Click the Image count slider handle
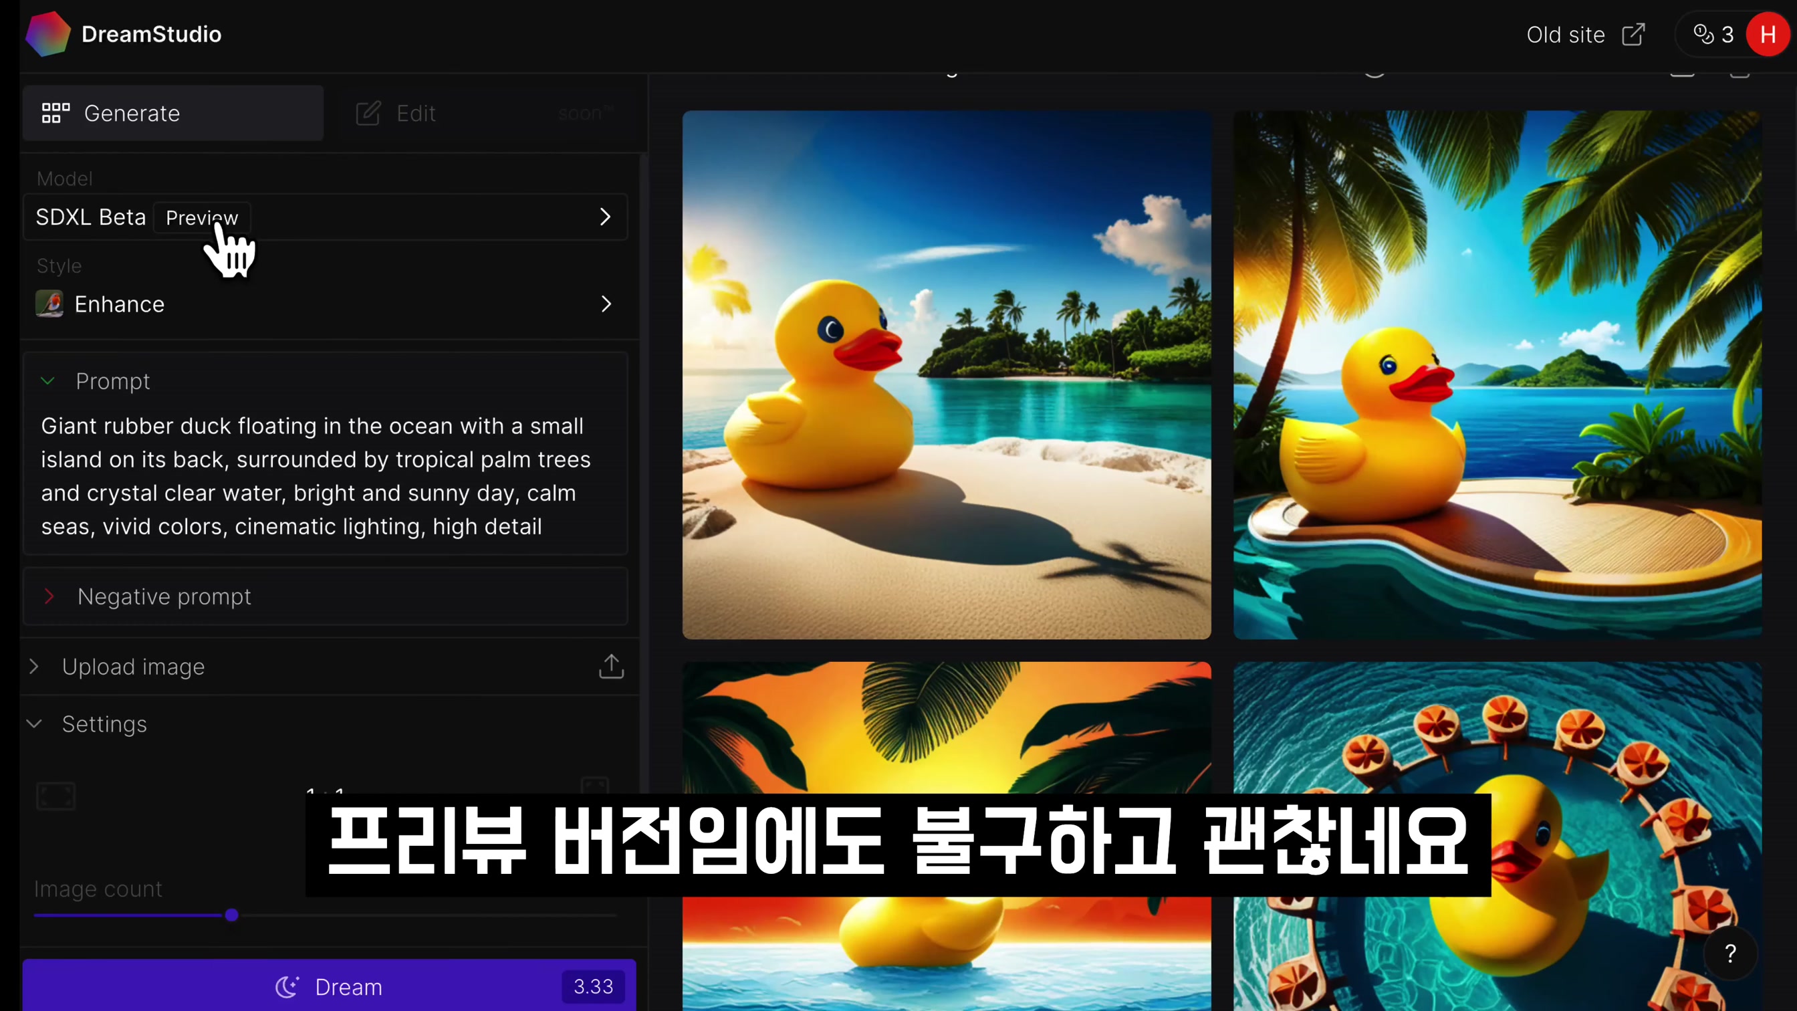The height and width of the screenshot is (1011, 1797). [x=231, y=914]
